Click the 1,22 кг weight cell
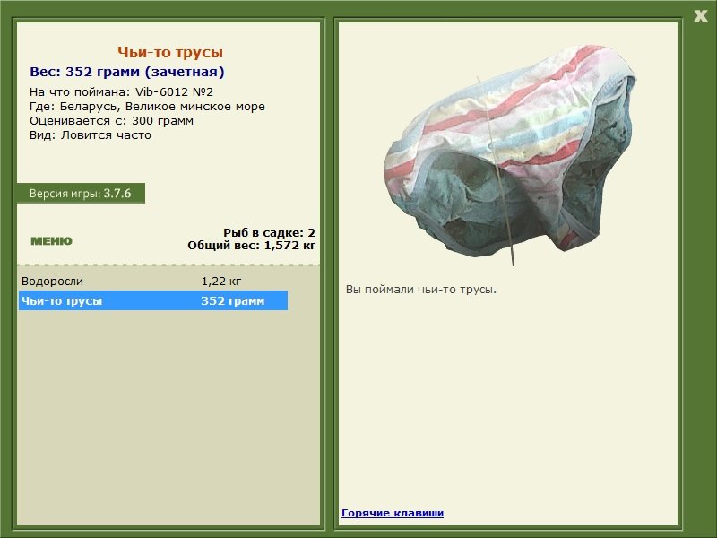 coord(220,282)
